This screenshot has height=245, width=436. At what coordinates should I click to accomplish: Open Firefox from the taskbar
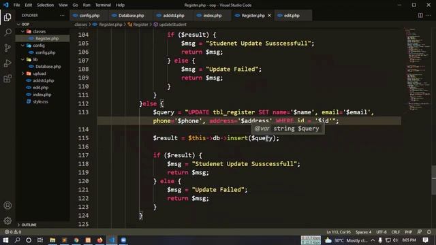[x=99, y=240]
